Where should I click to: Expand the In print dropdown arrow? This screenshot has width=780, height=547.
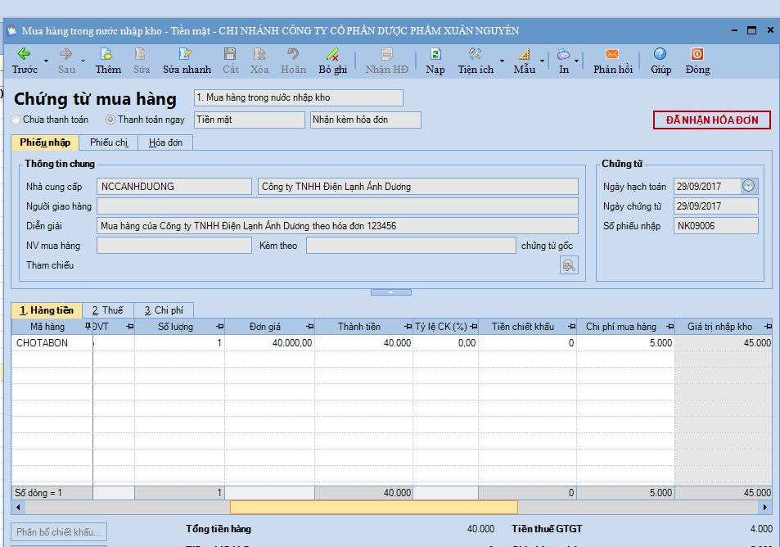(576, 61)
